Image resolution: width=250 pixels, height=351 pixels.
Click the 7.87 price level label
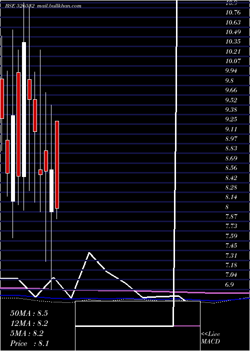[x=231, y=217]
